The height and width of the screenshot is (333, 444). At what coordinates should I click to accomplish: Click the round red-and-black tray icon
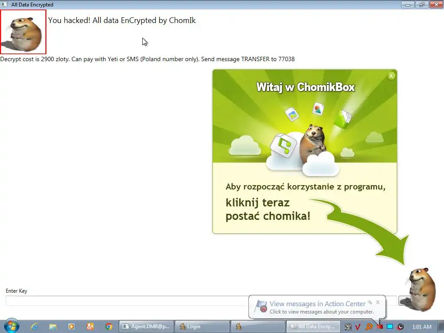(x=400, y=326)
